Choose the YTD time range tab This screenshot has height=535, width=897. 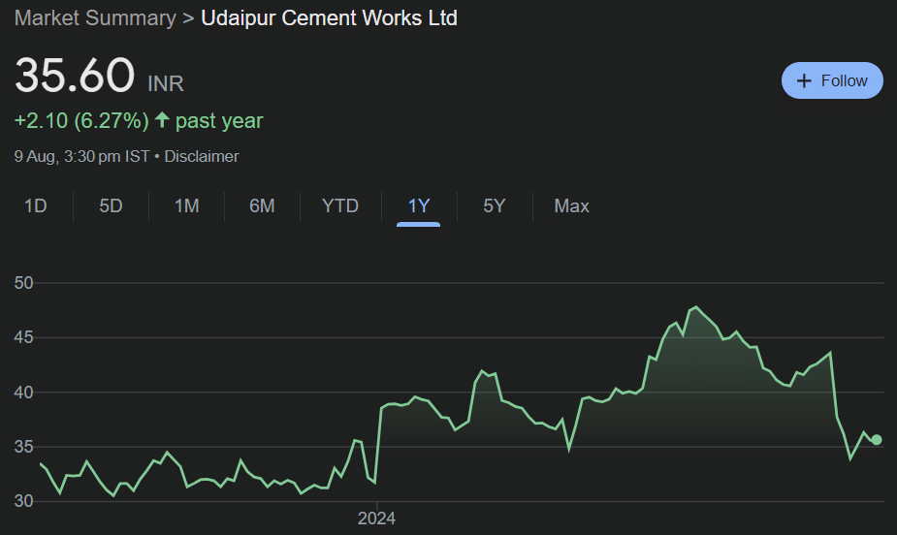[x=340, y=205]
